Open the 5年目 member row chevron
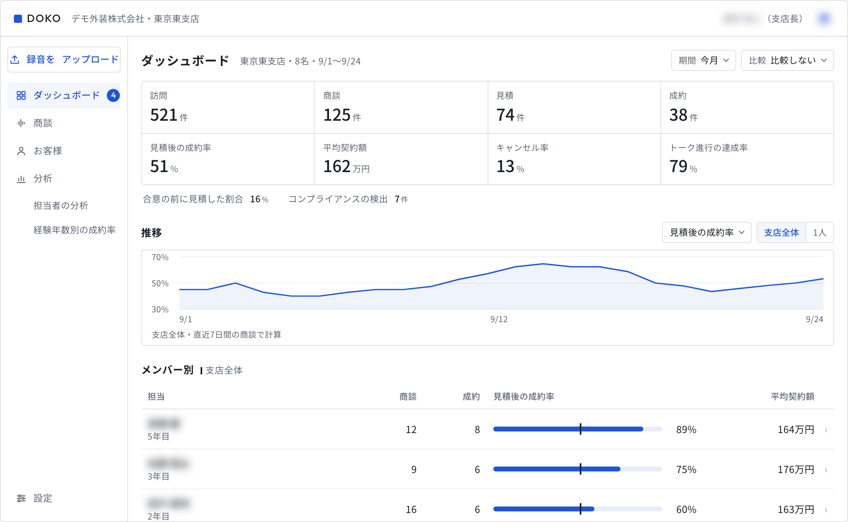This screenshot has width=848, height=522. pyautogui.click(x=826, y=430)
